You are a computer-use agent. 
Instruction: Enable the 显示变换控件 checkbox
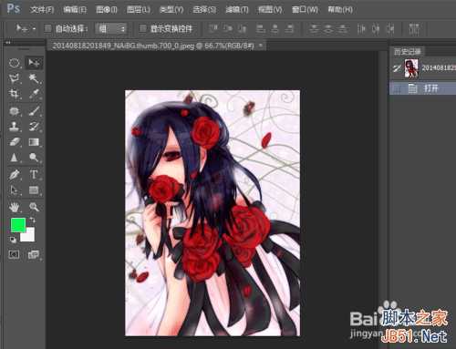[142, 28]
